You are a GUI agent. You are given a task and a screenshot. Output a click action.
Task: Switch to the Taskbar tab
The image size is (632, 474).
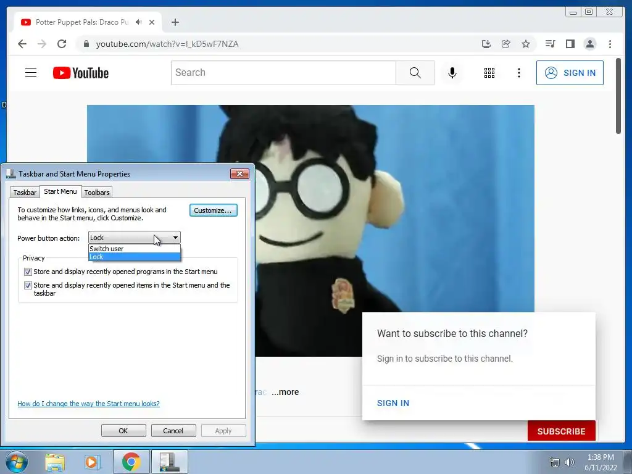tap(25, 193)
